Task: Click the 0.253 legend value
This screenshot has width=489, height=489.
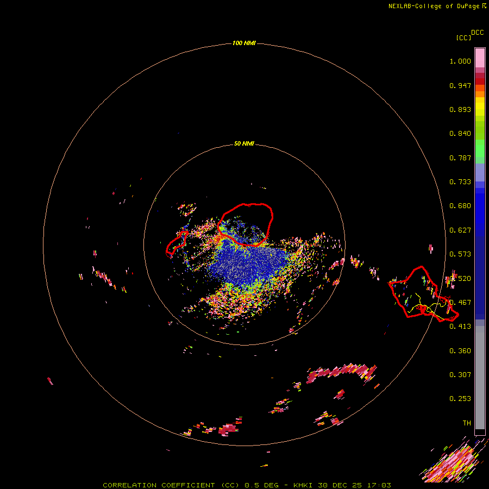Action: 460,399
